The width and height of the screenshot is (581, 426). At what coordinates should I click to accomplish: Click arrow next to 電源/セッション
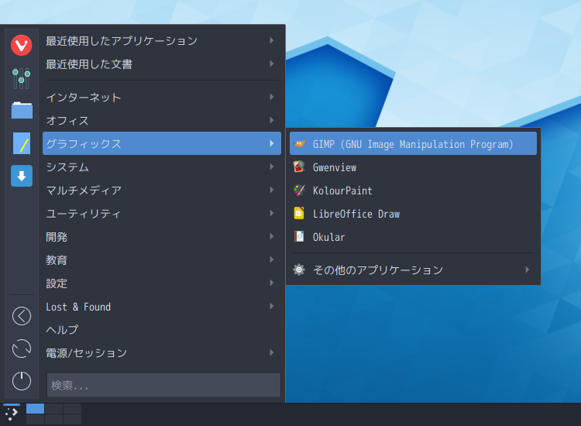pos(272,352)
